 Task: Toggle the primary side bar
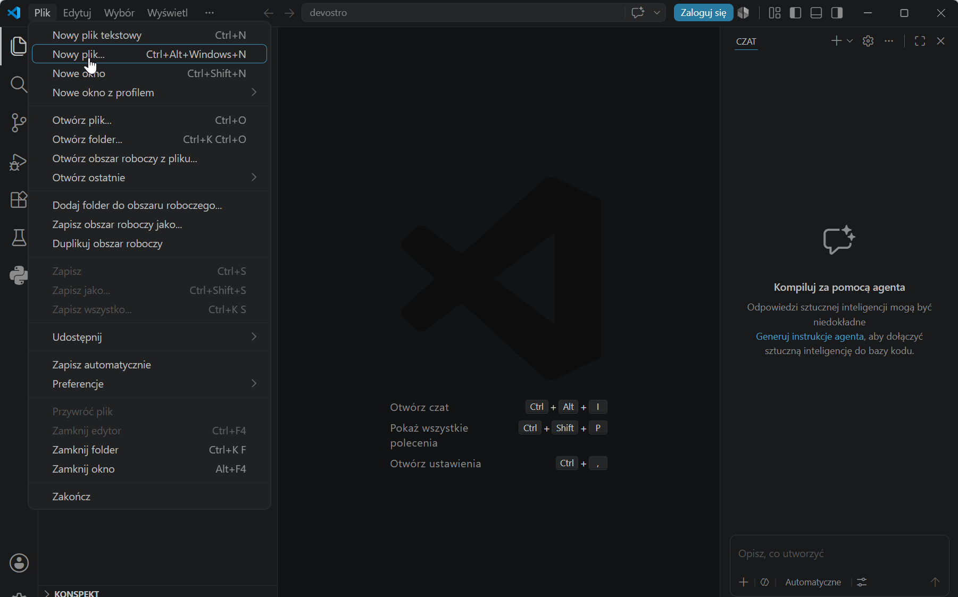point(795,13)
